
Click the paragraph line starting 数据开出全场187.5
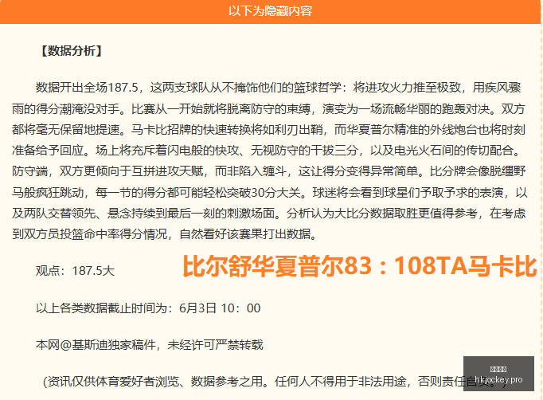(278, 88)
